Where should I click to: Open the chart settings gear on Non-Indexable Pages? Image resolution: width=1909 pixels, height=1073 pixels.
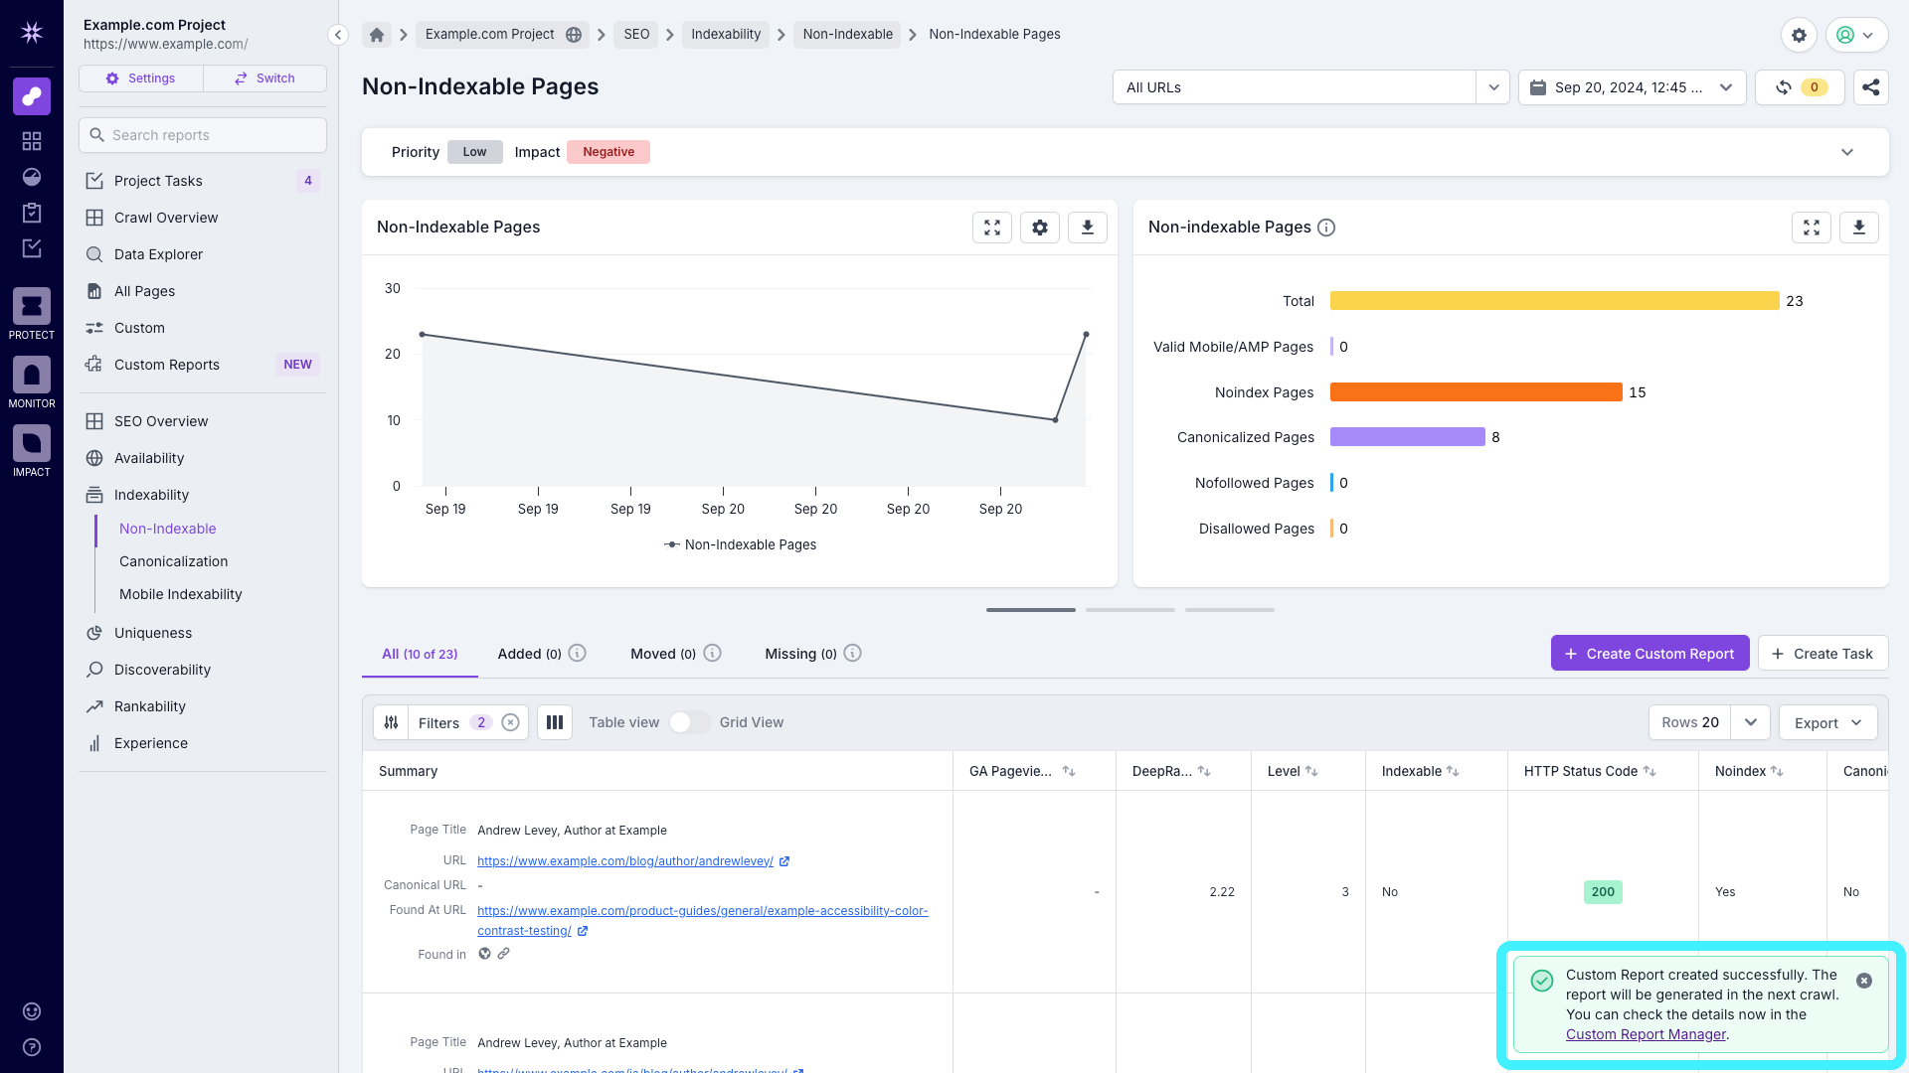coord(1039,227)
